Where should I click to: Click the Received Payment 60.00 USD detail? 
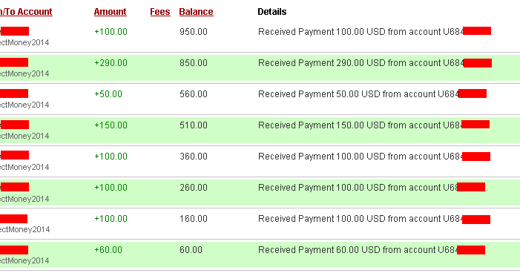pyautogui.click(x=372, y=250)
